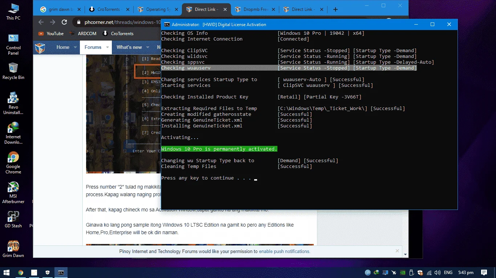Click the MSI Afterburner airplane tray icon
Viewport: 496px width, 278px height.
click(x=394, y=273)
